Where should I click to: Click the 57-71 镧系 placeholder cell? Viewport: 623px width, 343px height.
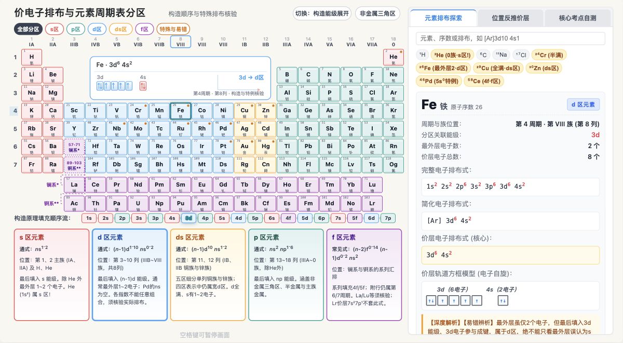point(74,147)
